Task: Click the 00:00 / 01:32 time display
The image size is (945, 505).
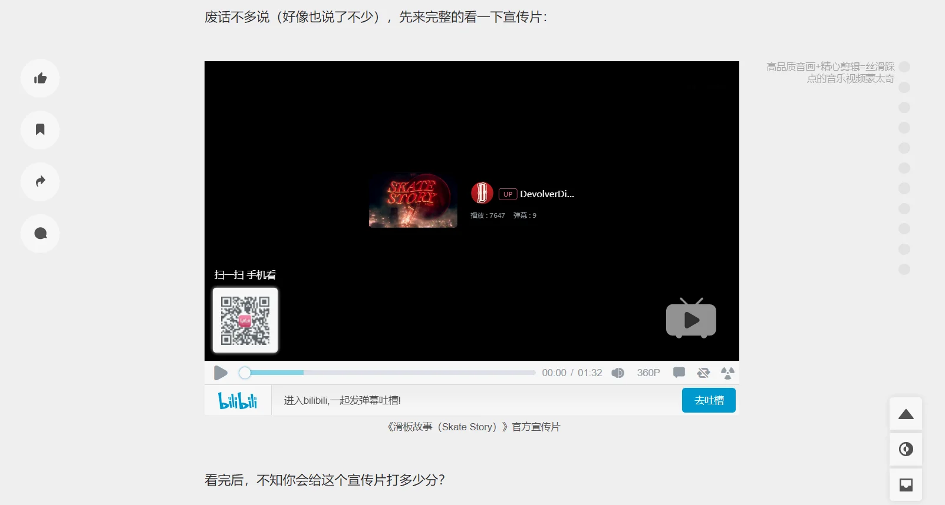Action: click(x=572, y=373)
